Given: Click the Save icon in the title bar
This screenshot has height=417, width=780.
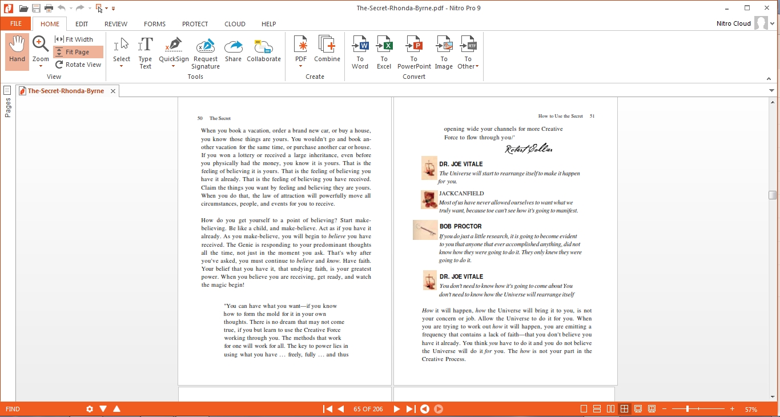Looking at the screenshot, I should pyautogui.click(x=36, y=9).
